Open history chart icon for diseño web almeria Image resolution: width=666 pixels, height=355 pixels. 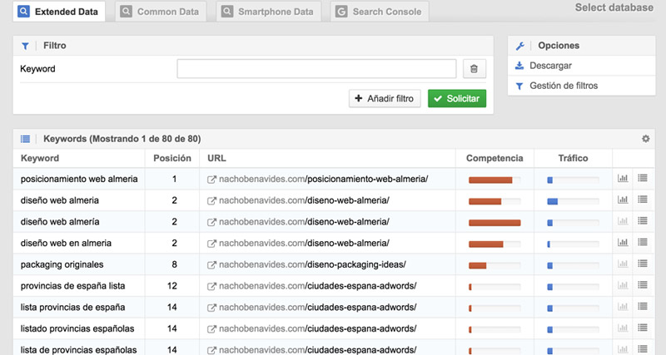click(623, 200)
